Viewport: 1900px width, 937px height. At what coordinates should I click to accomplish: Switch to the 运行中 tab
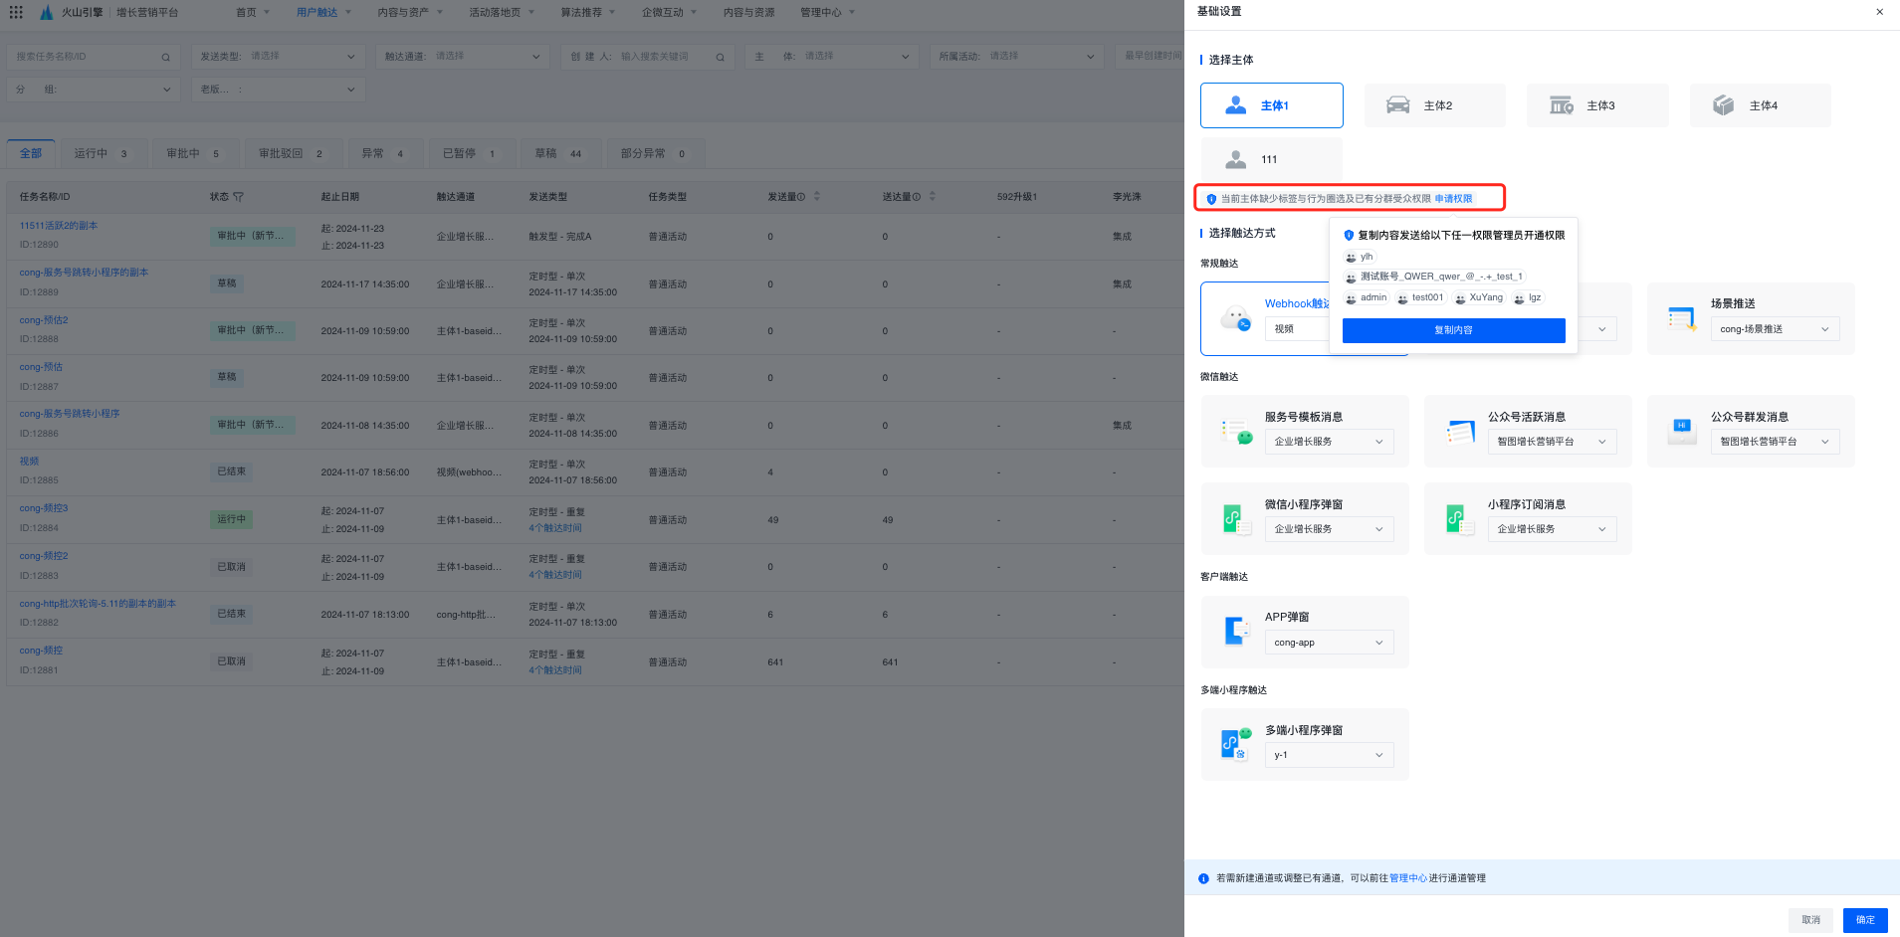tap(104, 153)
